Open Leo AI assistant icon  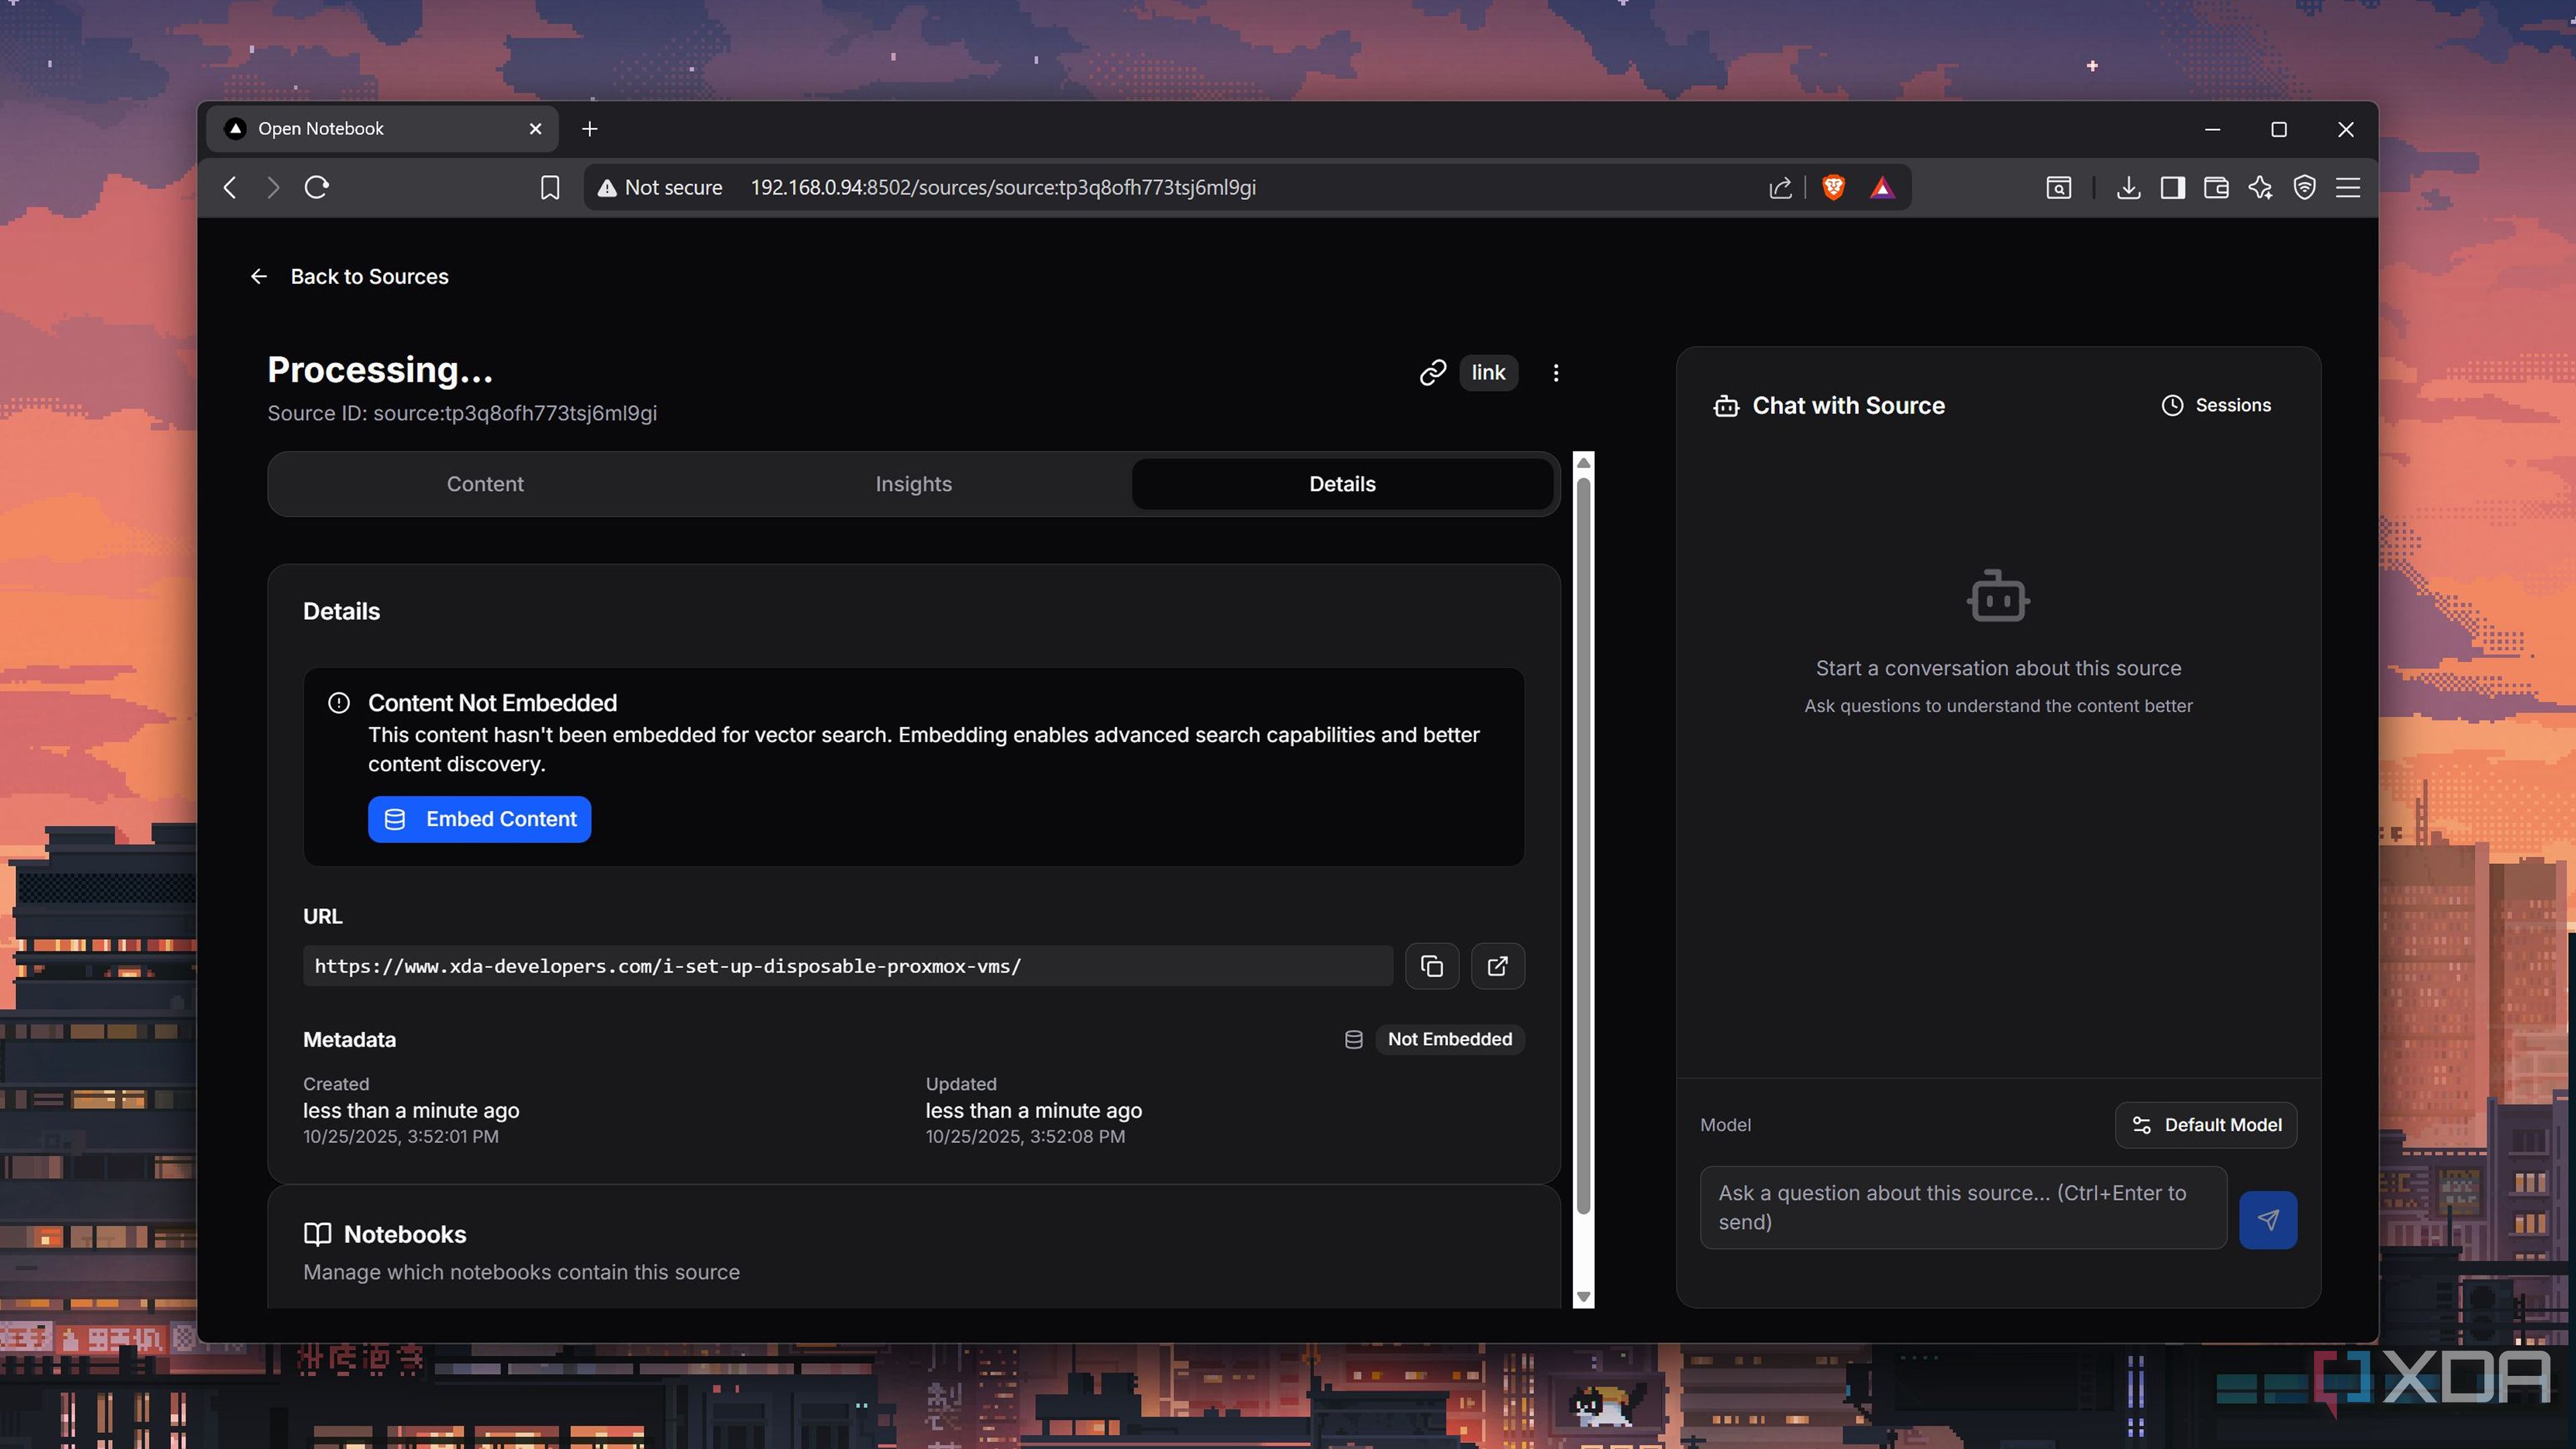tap(2260, 188)
